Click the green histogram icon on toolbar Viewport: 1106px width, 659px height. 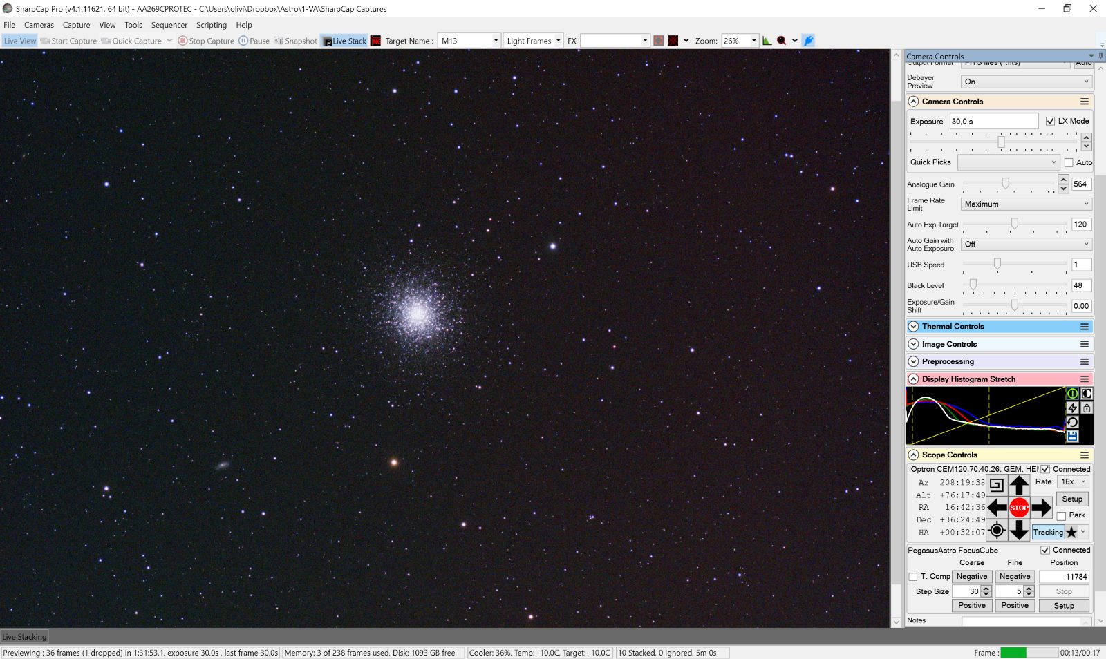point(767,40)
